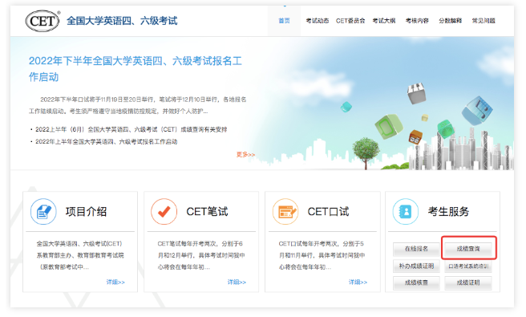
Task: Click the 成绩查询 button
Action: point(468,249)
